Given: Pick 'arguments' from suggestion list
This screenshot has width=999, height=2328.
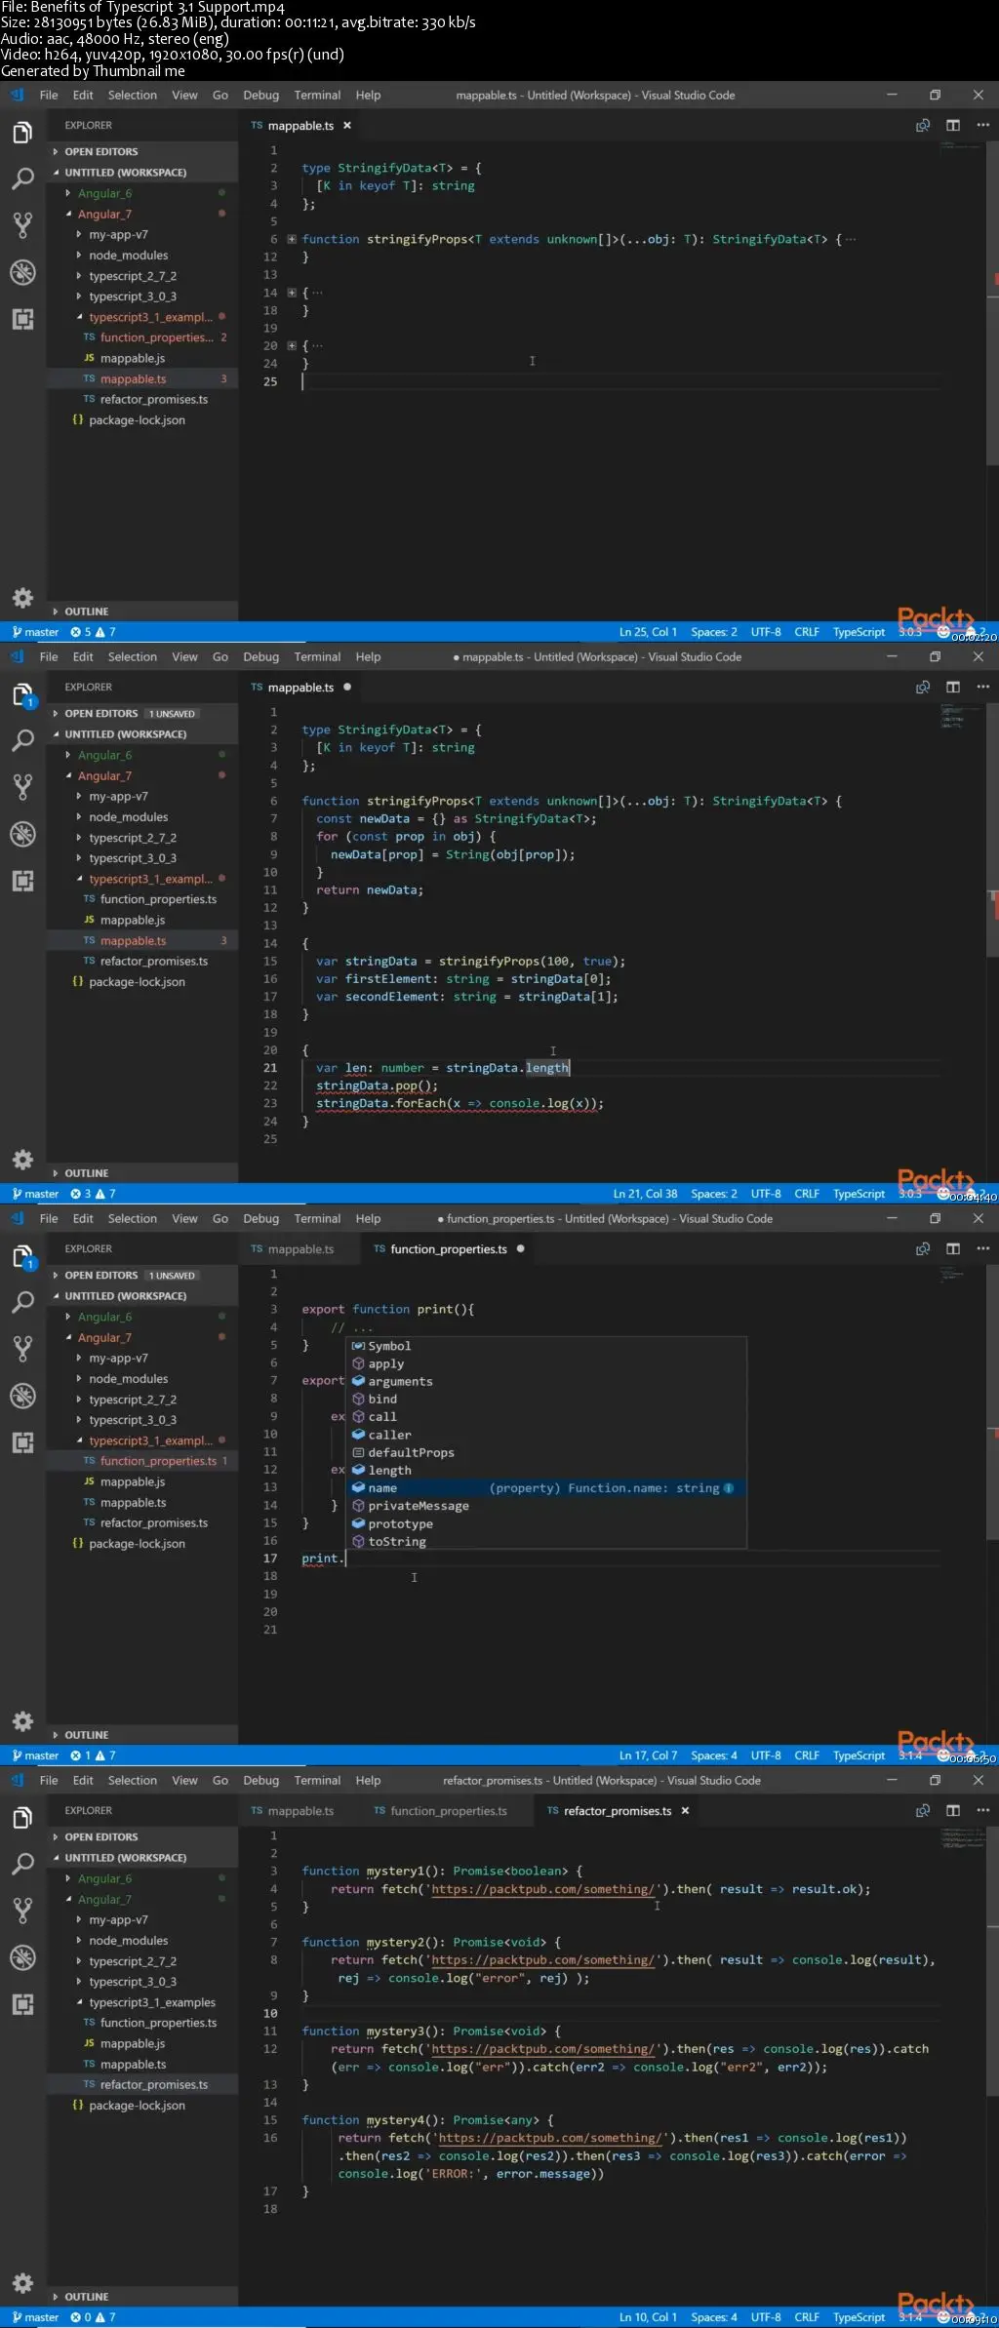Looking at the screenshot, I should tap(547, 1382).
